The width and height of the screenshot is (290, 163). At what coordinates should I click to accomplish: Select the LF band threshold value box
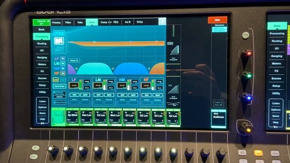(x=74, y=86)
